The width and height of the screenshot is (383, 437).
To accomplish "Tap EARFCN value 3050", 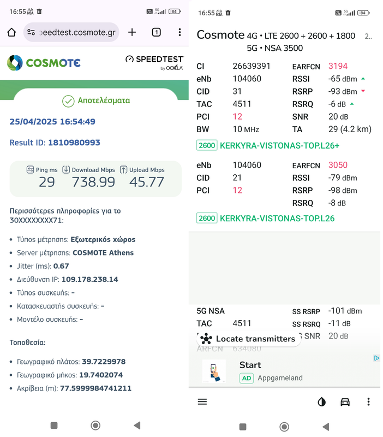I will (338, 165).
